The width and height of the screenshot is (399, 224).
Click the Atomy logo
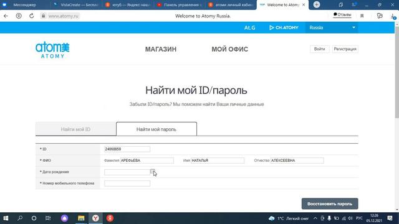[52, 50]
